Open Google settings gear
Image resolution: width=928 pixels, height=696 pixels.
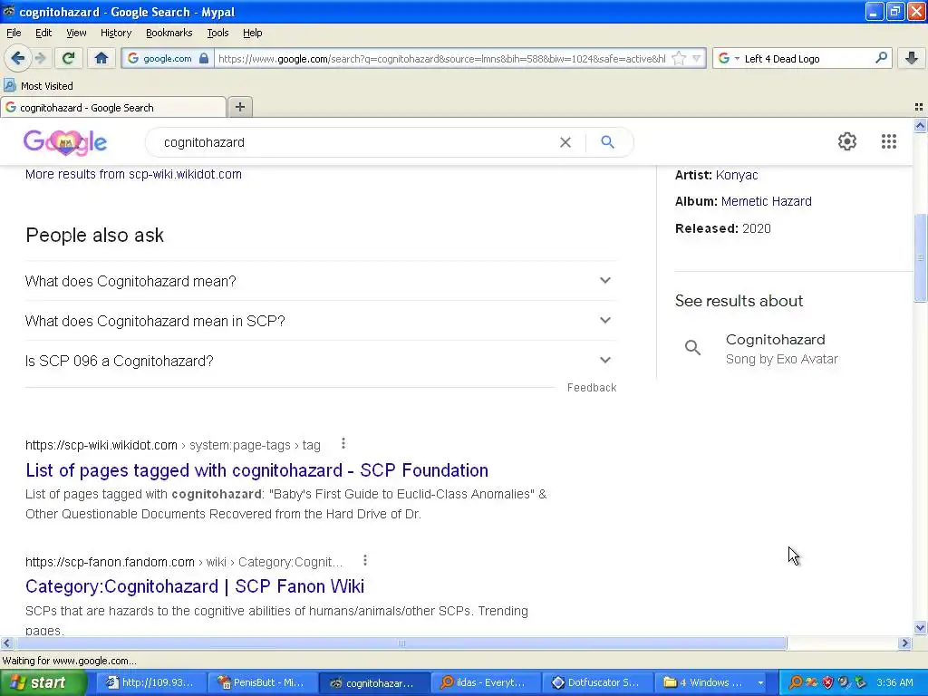point(847,141)
